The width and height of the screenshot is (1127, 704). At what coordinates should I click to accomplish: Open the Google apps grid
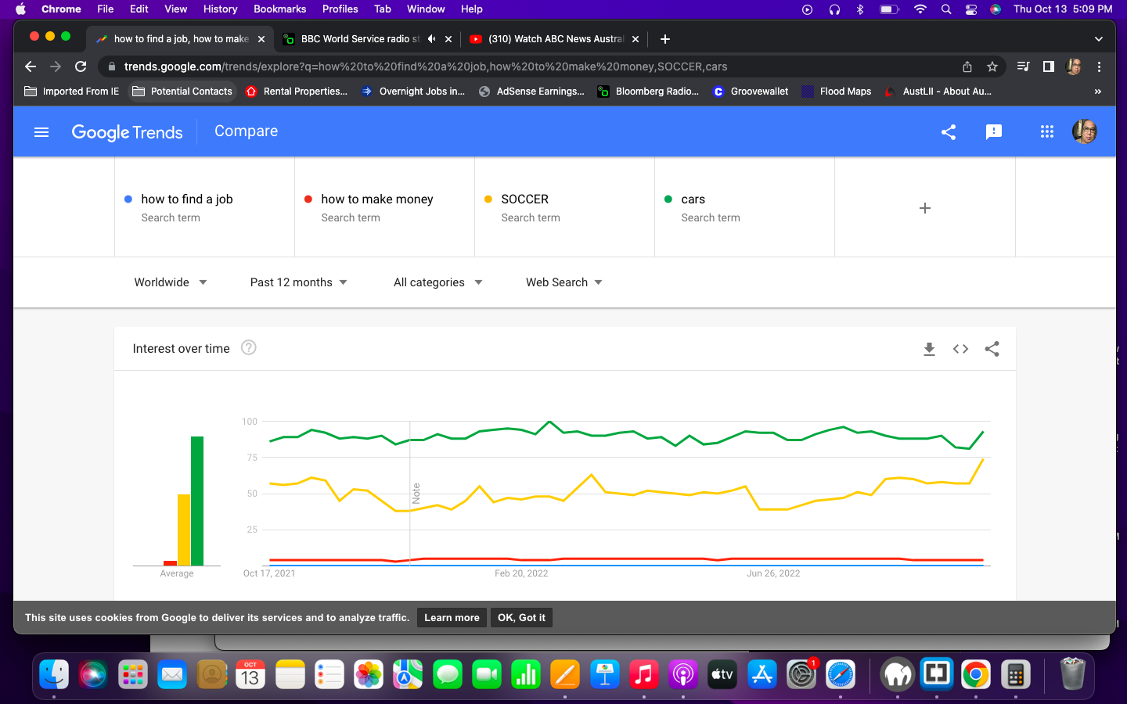tap(1047, 132)
